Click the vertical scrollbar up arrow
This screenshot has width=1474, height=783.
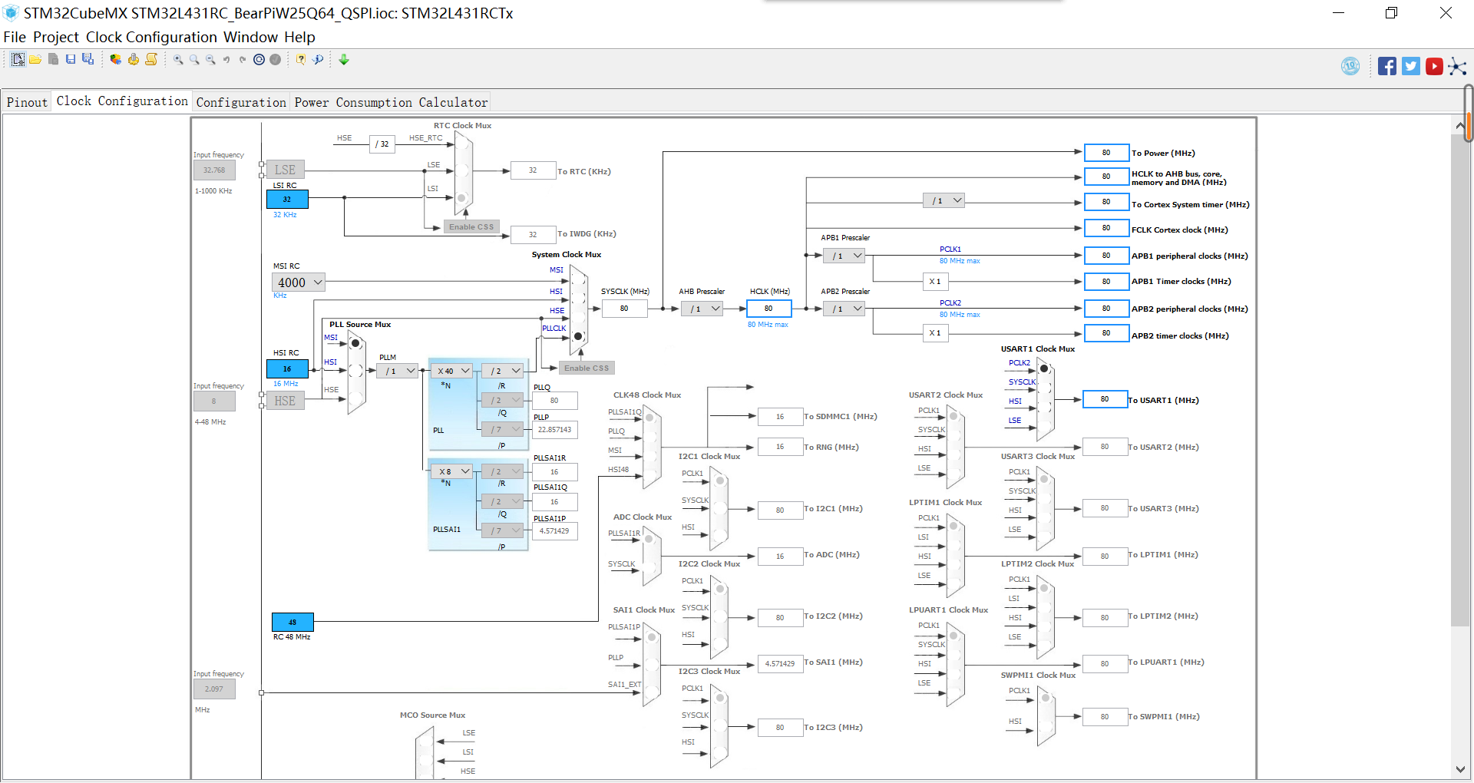1460,125
